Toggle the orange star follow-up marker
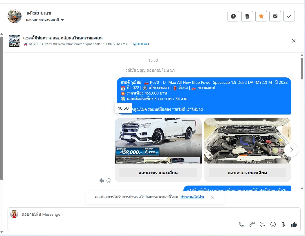 click(x=261, y=16)
